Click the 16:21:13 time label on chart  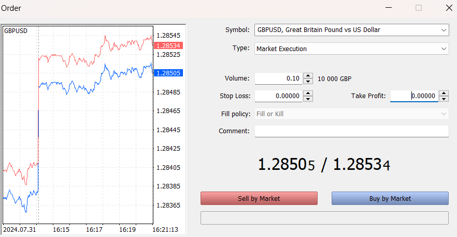pyautogui.click(x=165, y=229)
